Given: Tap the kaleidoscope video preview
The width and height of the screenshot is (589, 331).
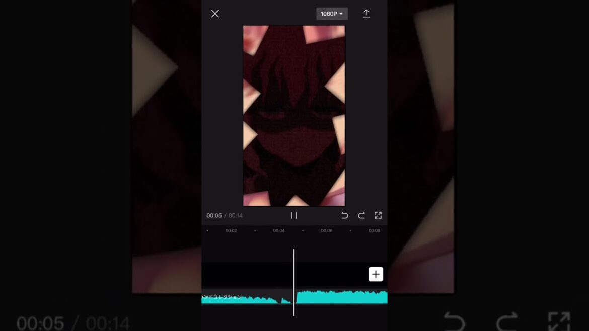Looking at the screenshot, I should 294,116.
